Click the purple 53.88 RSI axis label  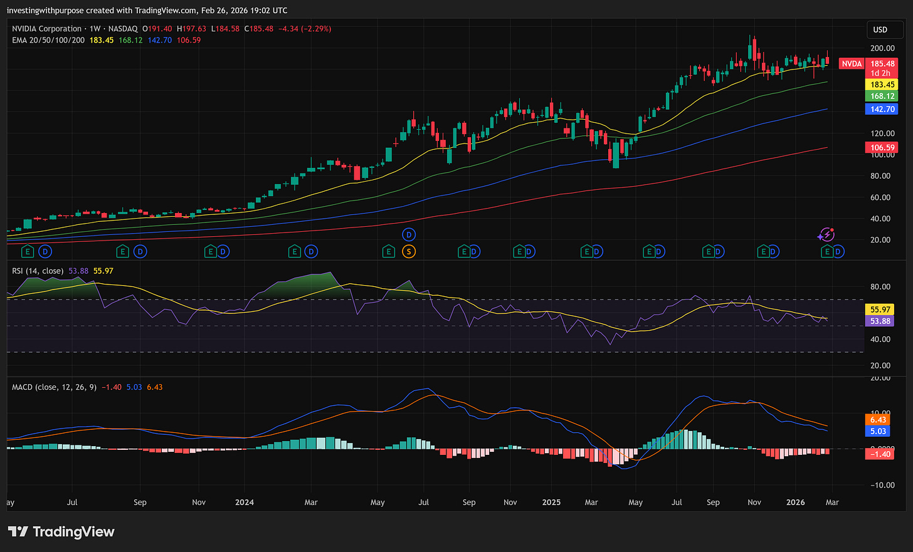880,321
